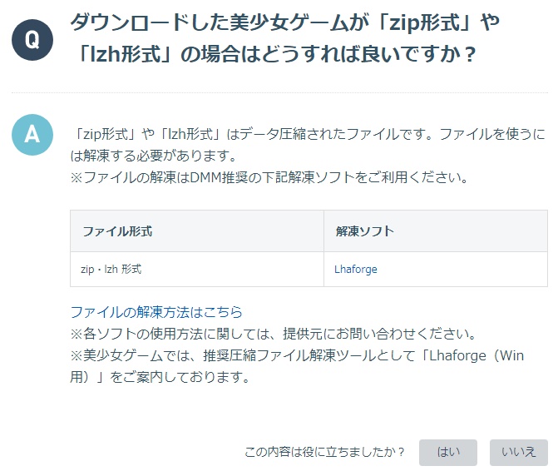Image resolution: width=558 pixels, height=476 pixels.
Task: Open the Lhaforge link in the table
Action: tap(355, 270)
